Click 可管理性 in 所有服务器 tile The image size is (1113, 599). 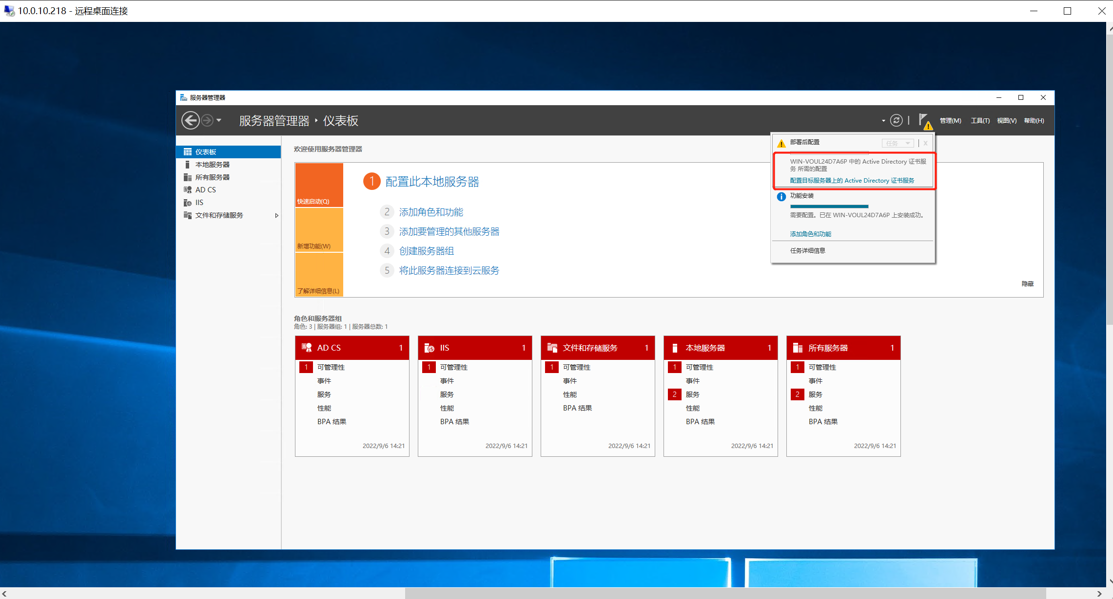pyautogui.click(x=822, y=367)
